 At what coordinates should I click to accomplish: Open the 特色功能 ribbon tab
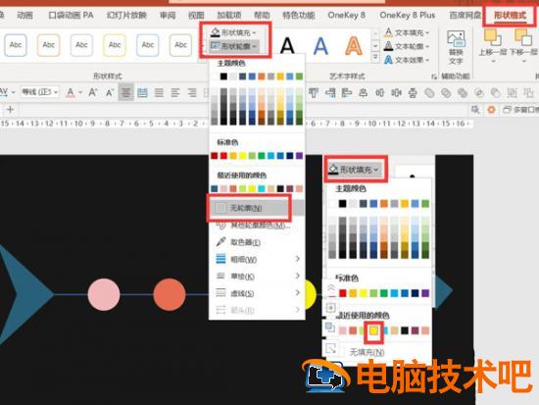pyautogui.click(x=298, y=15)
